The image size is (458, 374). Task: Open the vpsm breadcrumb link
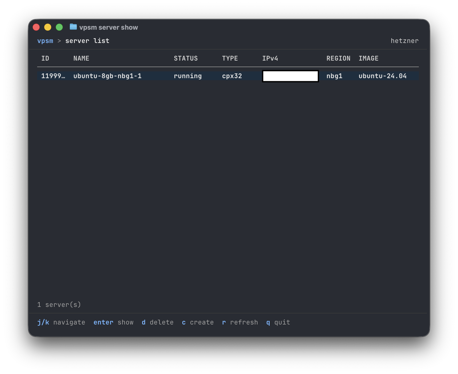point(45,41)
